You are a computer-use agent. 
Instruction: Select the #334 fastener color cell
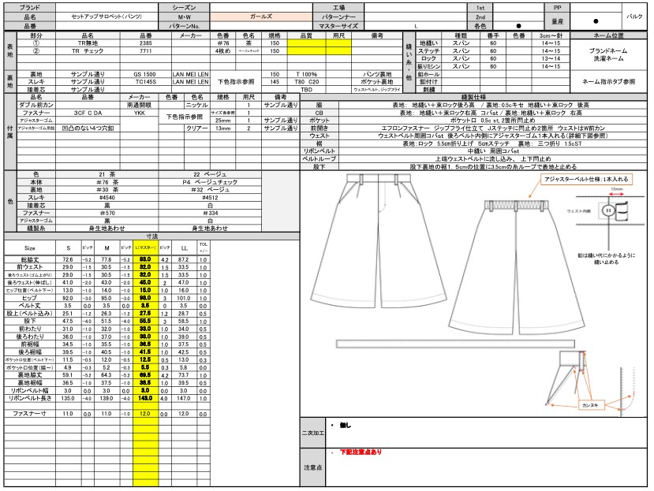tap(210, 213)
